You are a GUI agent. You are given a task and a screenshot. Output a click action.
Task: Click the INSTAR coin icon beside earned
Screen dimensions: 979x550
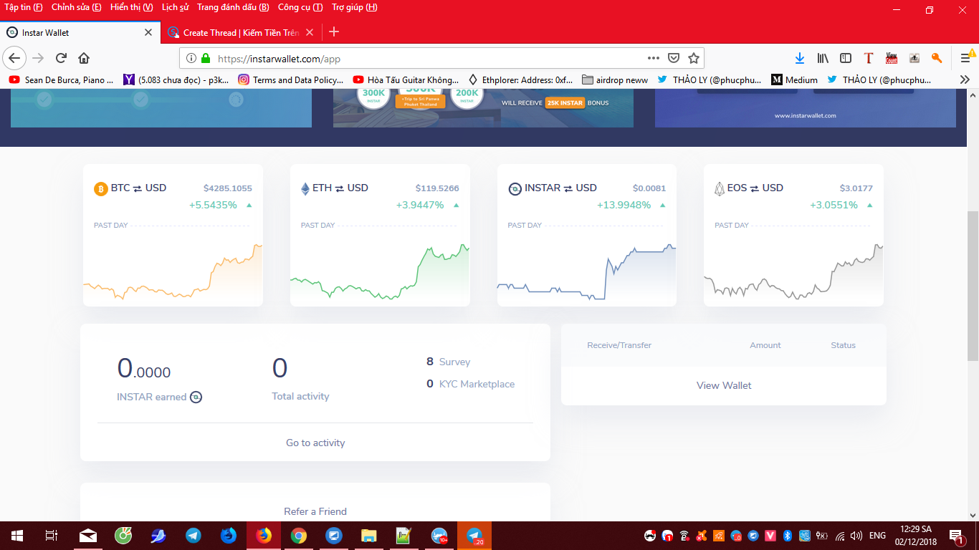pos(196,397)
